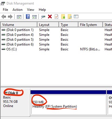Click the Disk Management title bar app icon
Image resolution: width=112 pixels, height=119 pixels.
click(x=3, y=3)
